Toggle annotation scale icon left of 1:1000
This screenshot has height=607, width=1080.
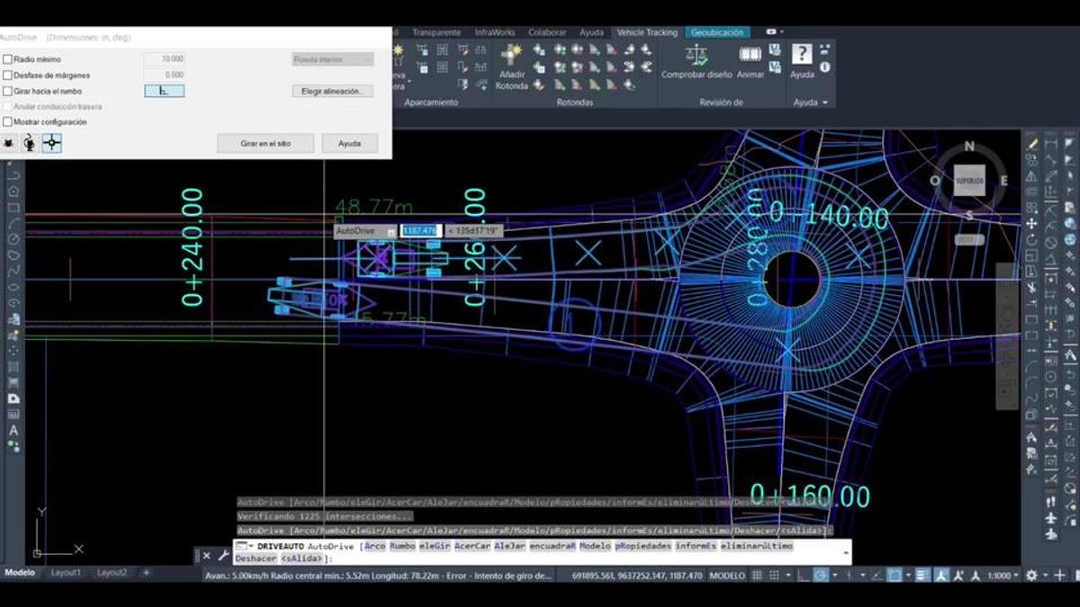[x=977, y=576]
